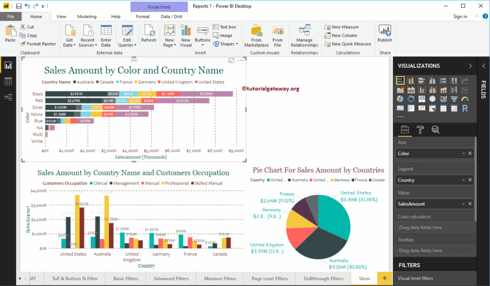Open the Color axis field dropdown arrow
490x286 pixels.
pos(463,154)
